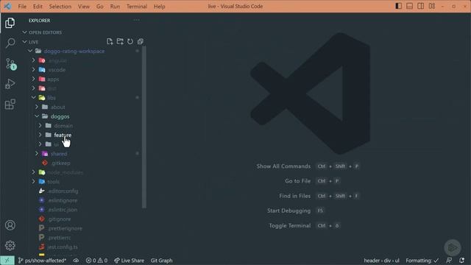Open the .gitkeep file
The image size is (471, 265).
pos(60,163)
